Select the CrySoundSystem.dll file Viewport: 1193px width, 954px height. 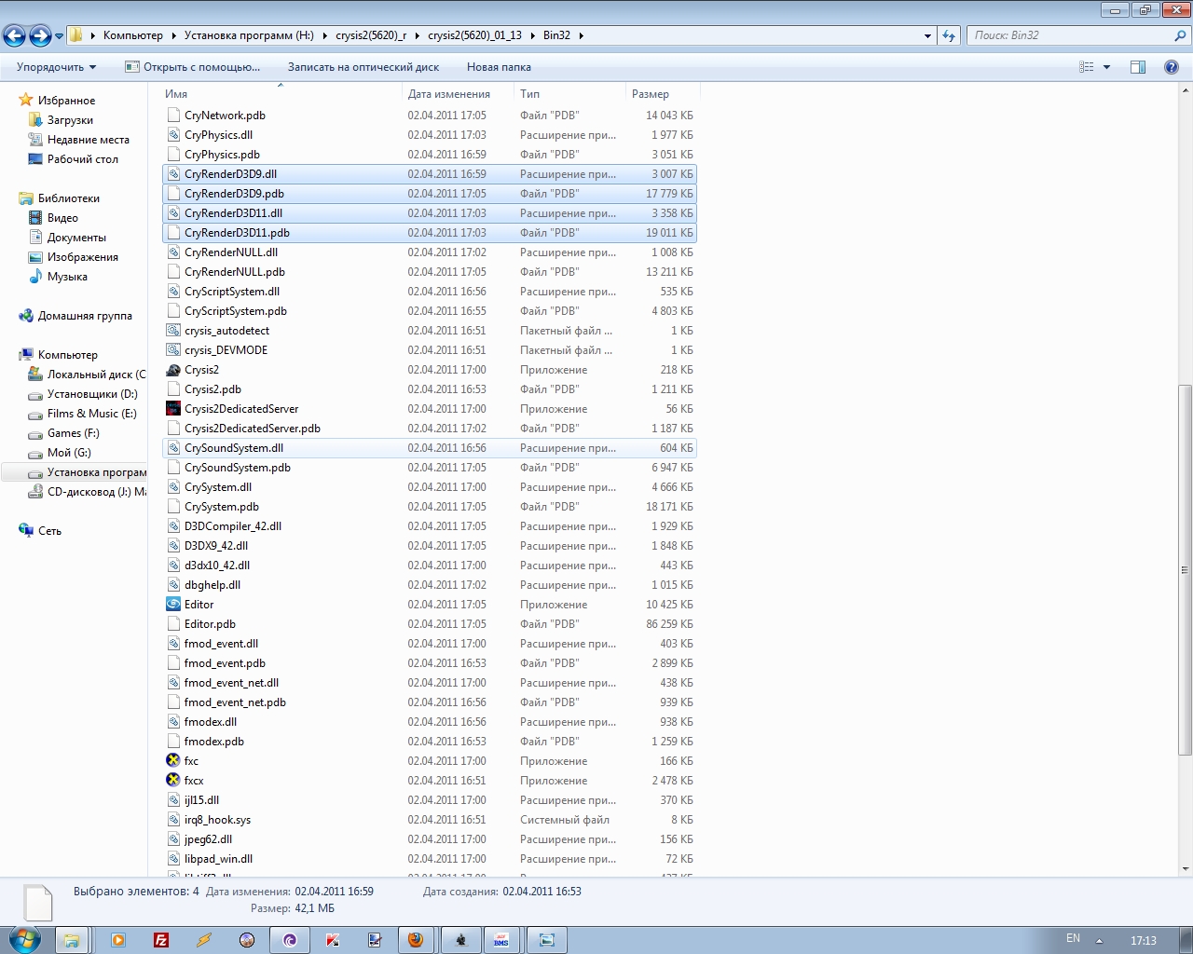430,448
